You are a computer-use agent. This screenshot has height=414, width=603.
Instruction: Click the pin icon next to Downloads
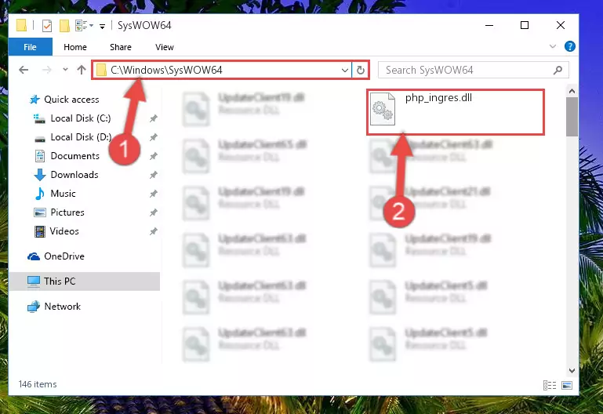[x=154, y=175]
